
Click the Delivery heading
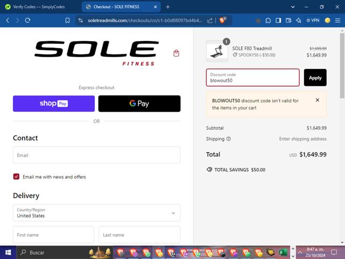pos(26,195)
